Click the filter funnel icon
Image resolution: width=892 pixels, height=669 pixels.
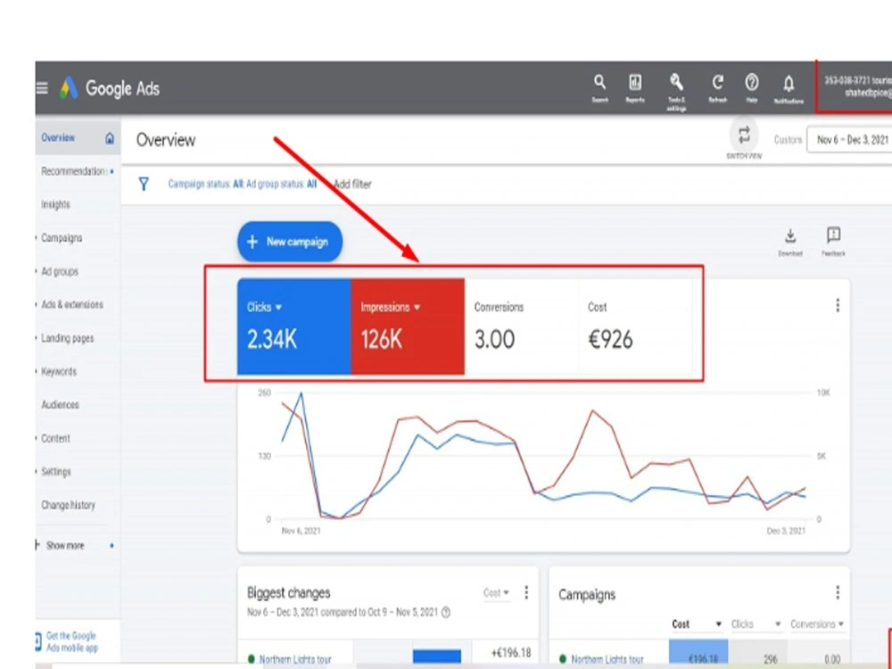coord(144,184)
